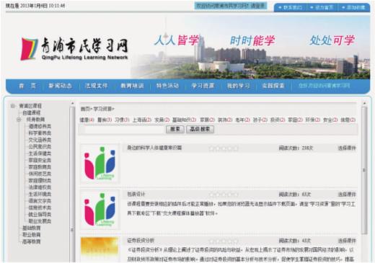Viewport: 375px width, 263px height.
Task: Focus the course search text field
Action: point(125,130)
